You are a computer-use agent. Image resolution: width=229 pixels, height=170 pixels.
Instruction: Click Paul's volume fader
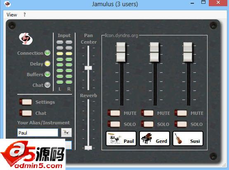(x=121, y=52)
